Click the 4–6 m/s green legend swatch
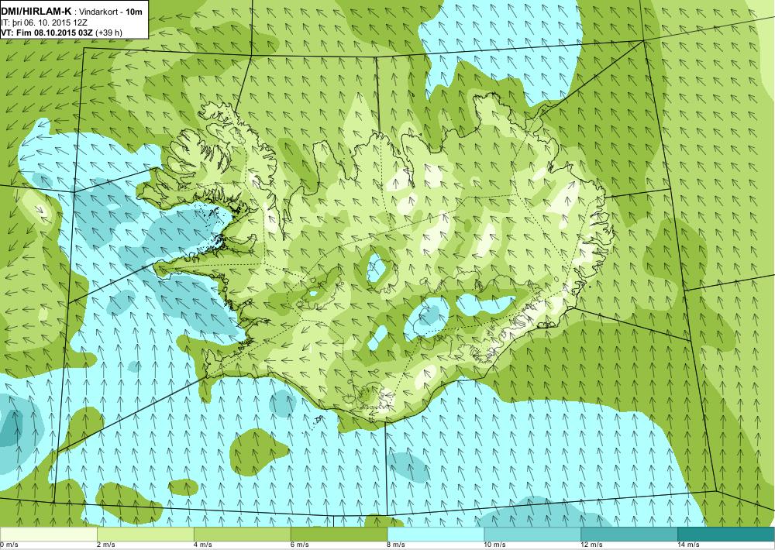The width and height of the screenshot is (775, 550). pyautogui.click(x=242, y=535)
